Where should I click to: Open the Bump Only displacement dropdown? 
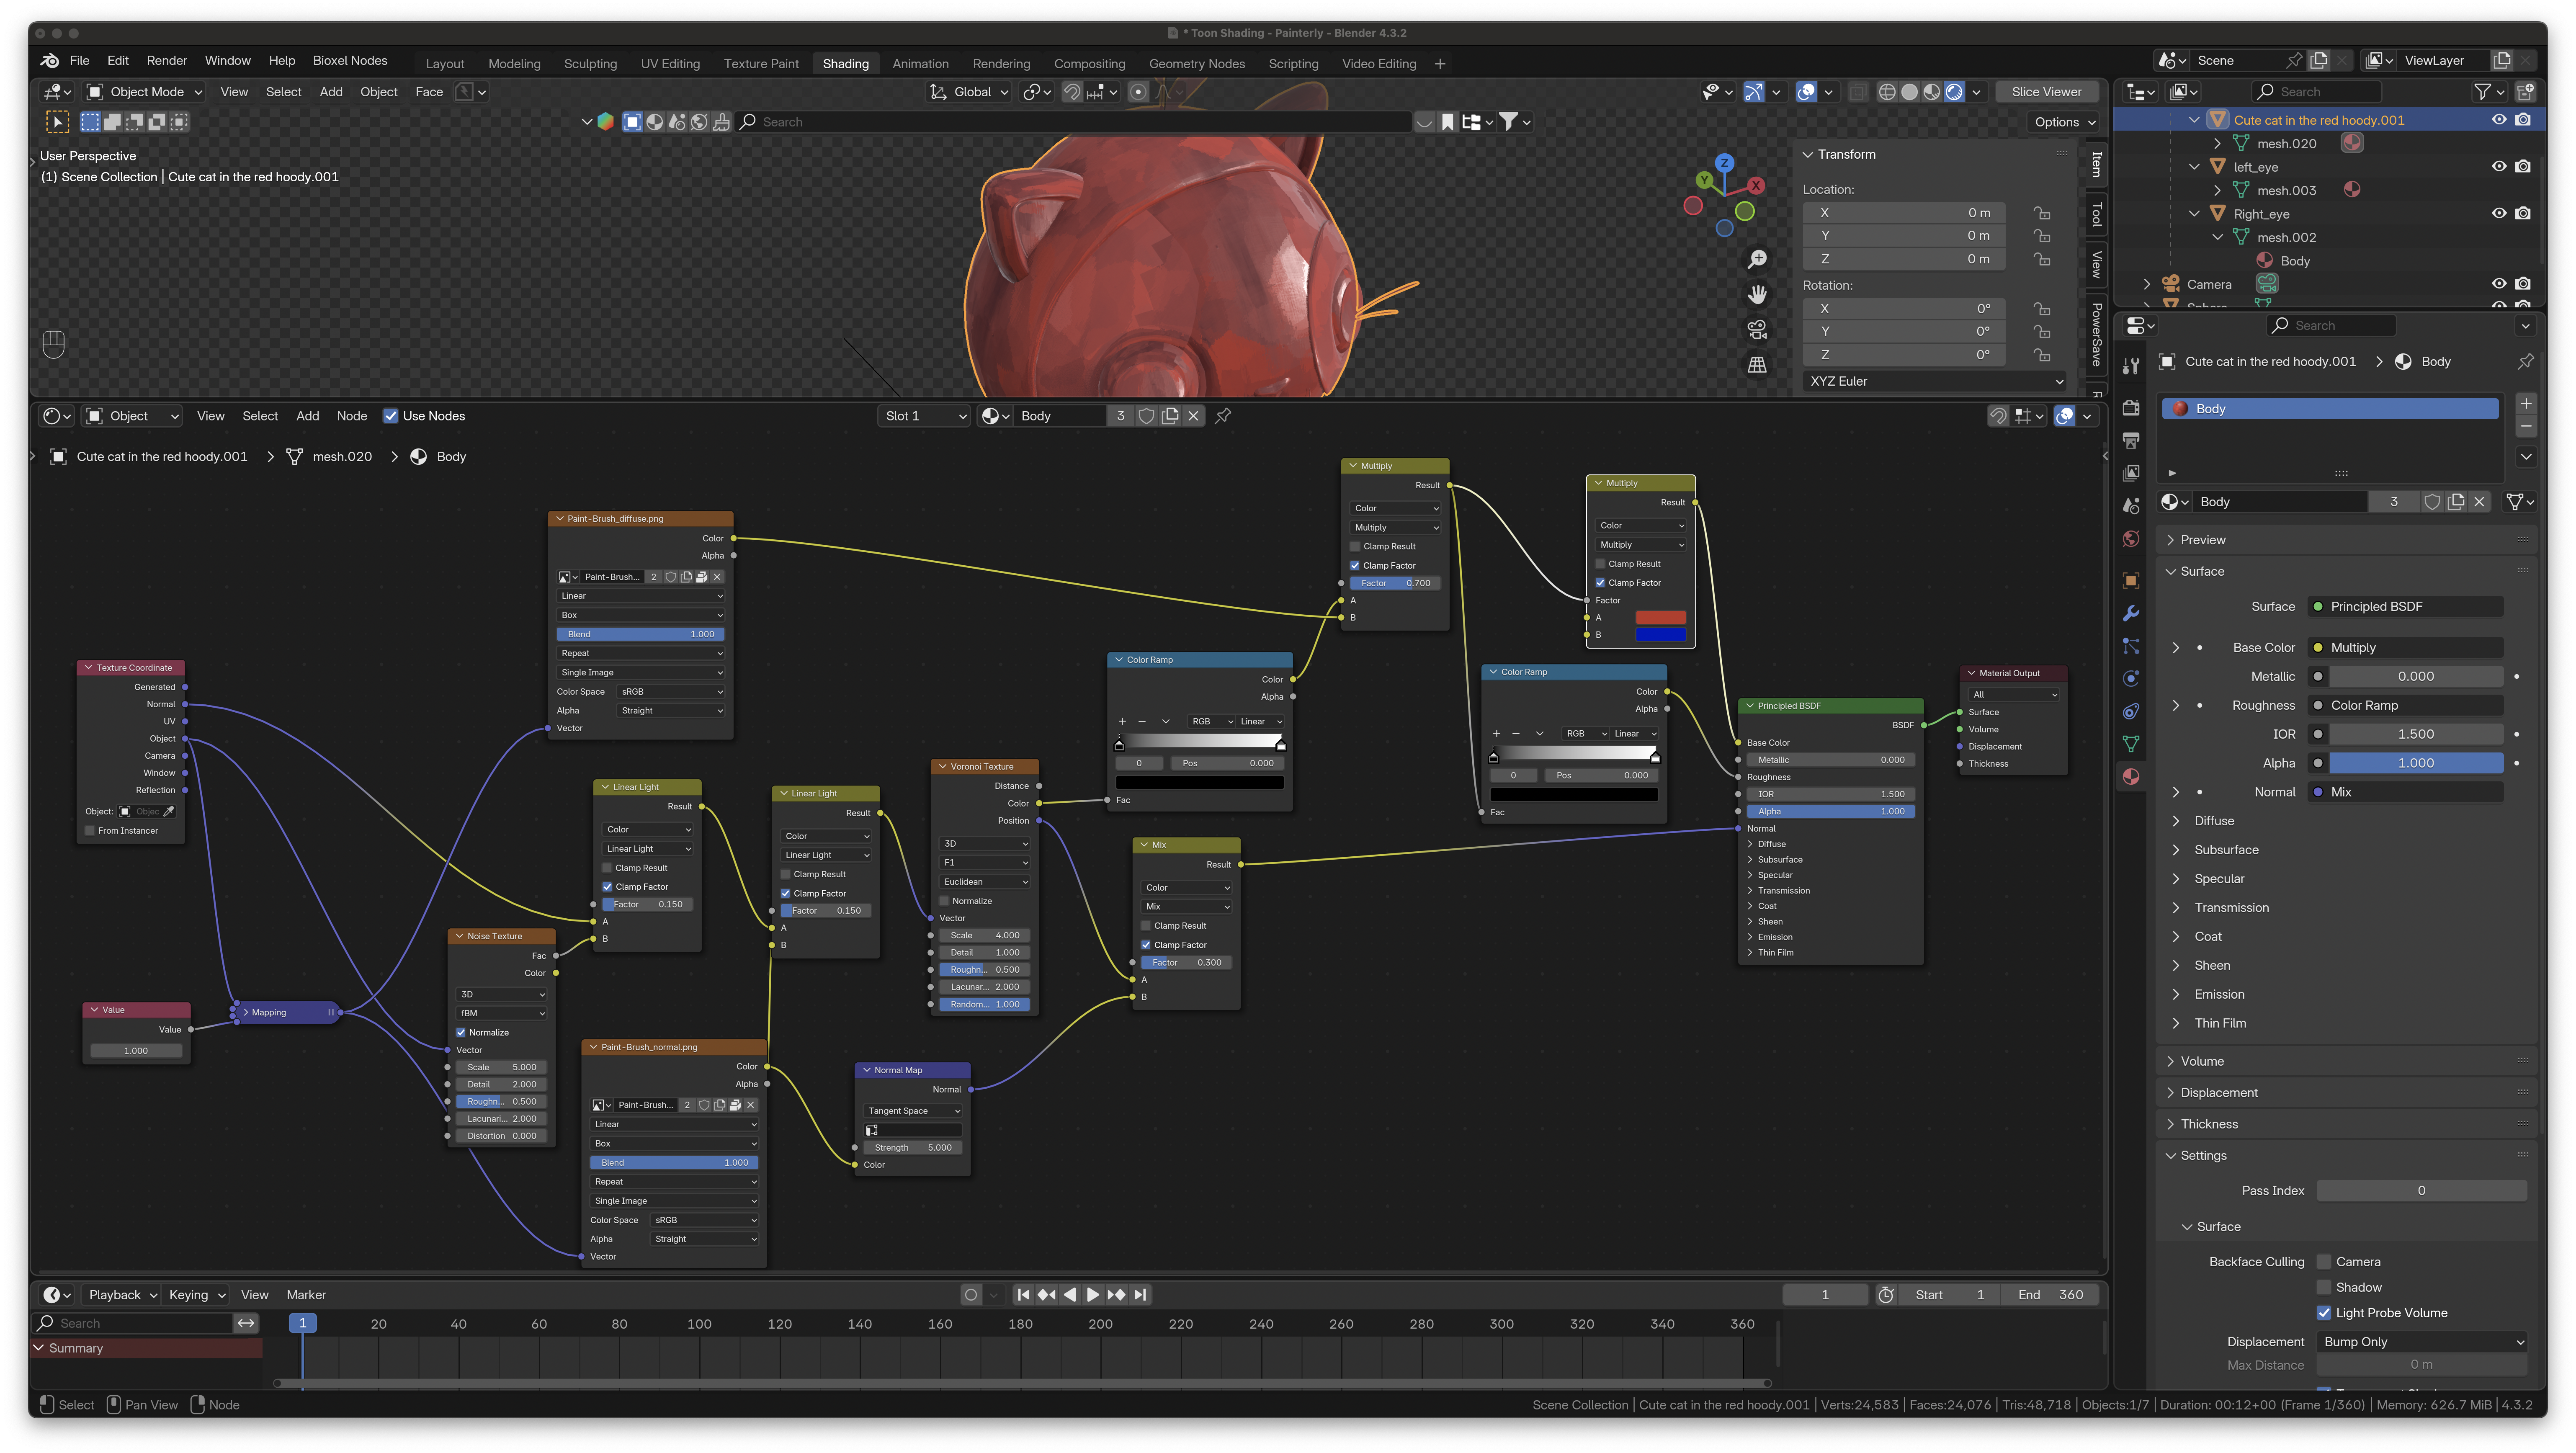tap(2421, 1342)
